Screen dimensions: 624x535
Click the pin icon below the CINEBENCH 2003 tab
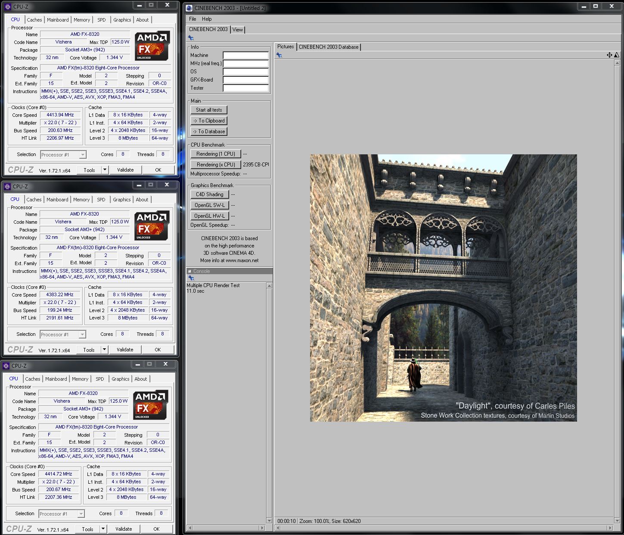pyautogui.click(x=191, y=38)
